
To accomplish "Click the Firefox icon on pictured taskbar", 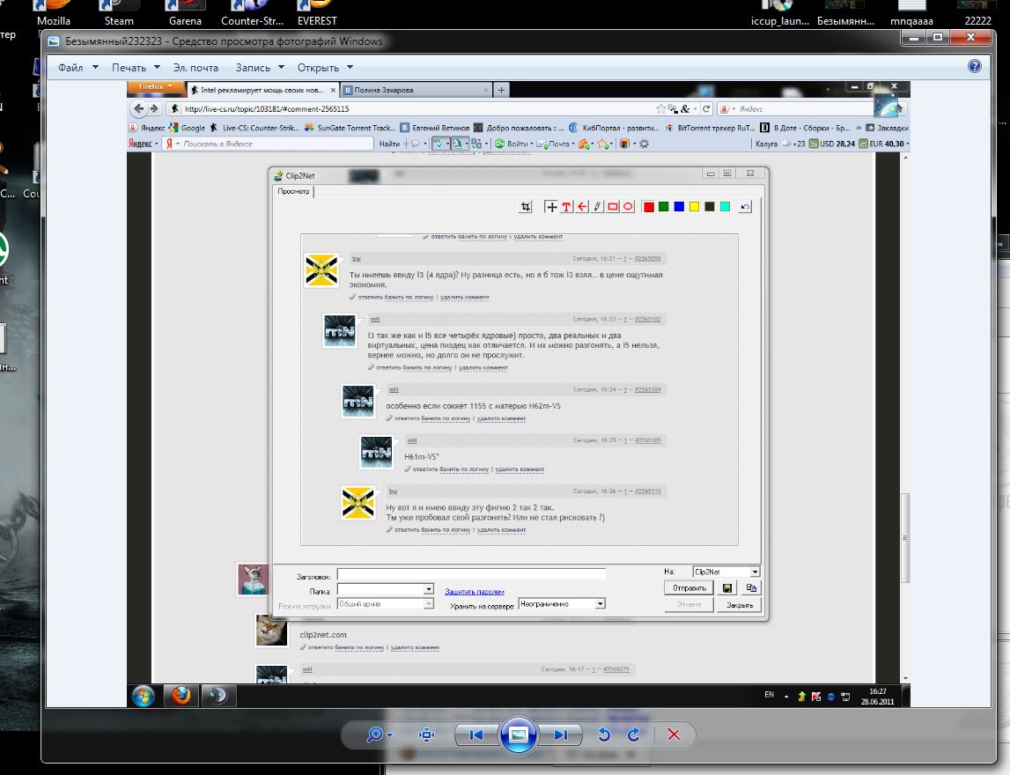I will pos(181,696).
